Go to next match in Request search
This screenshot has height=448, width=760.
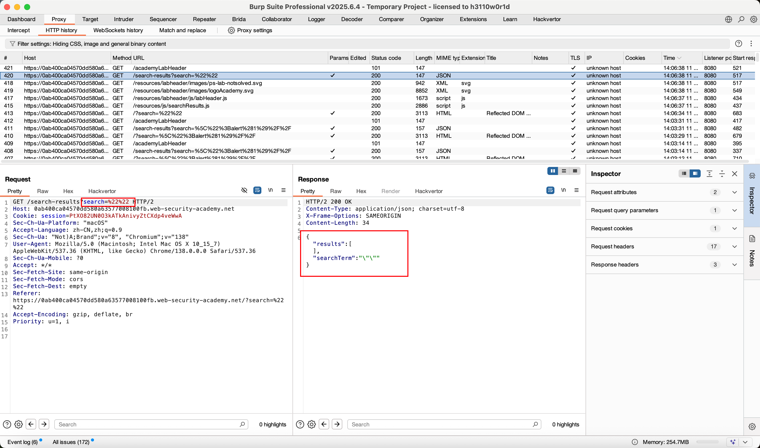click(44, 424)
